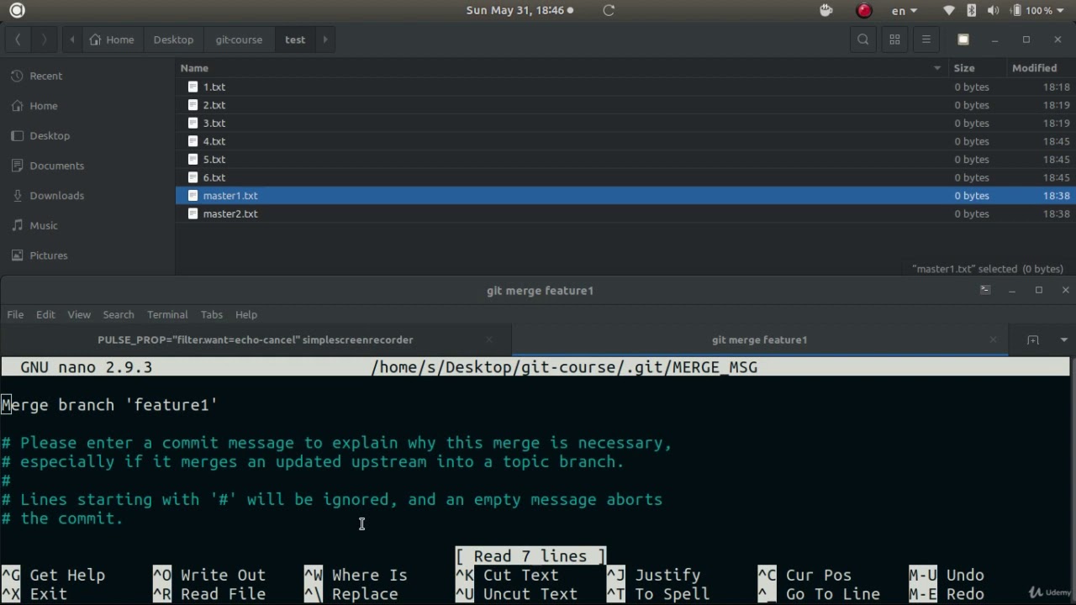Click the Pictures icon in the sidebar
Image resolution: width=1076 pixels, height=605 pixels.
(16, 255)
